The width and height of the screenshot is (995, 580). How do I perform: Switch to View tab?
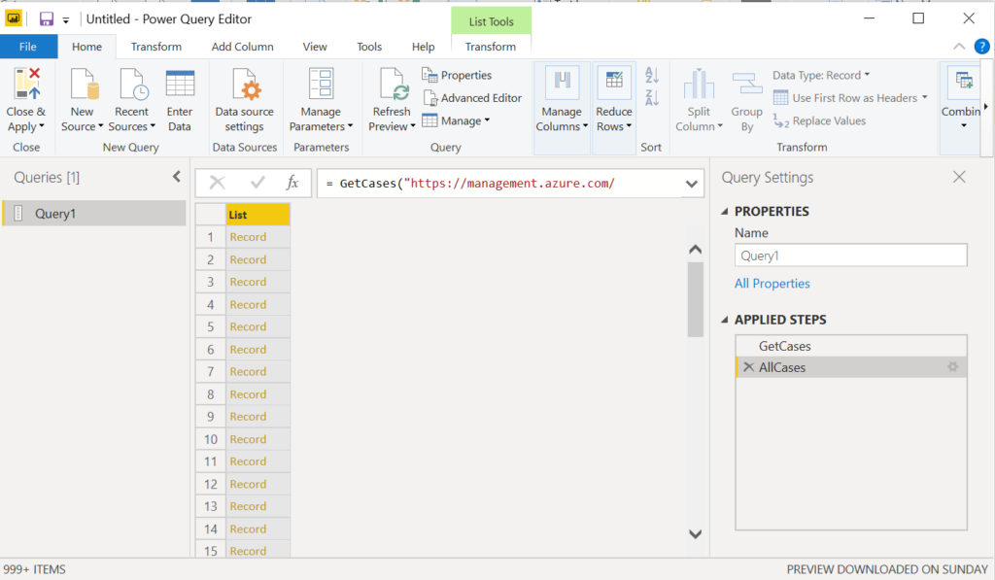[x=315, y=47]
